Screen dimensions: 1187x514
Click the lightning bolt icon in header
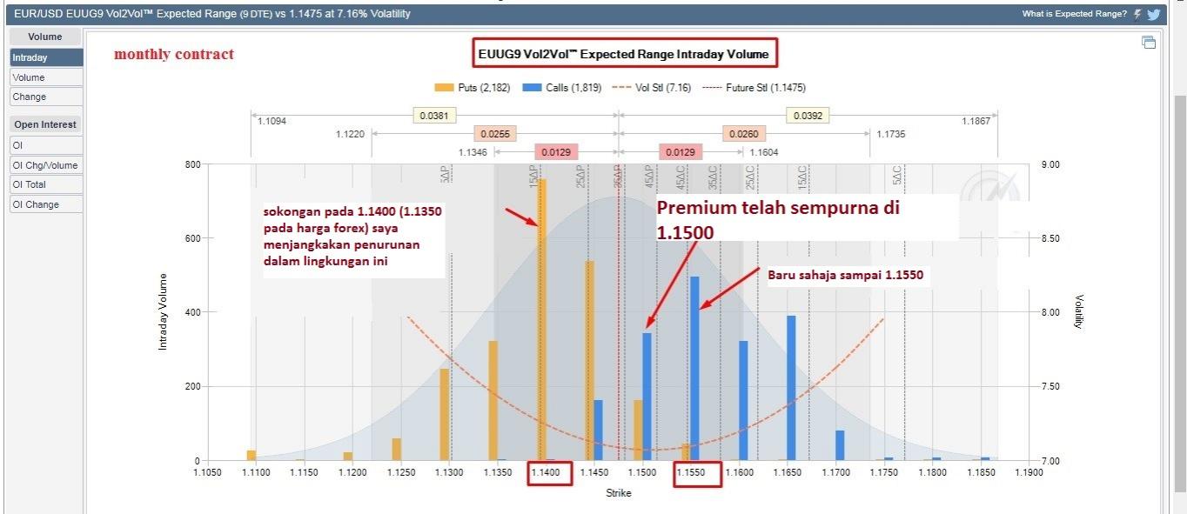click(x=1137, y=14)
